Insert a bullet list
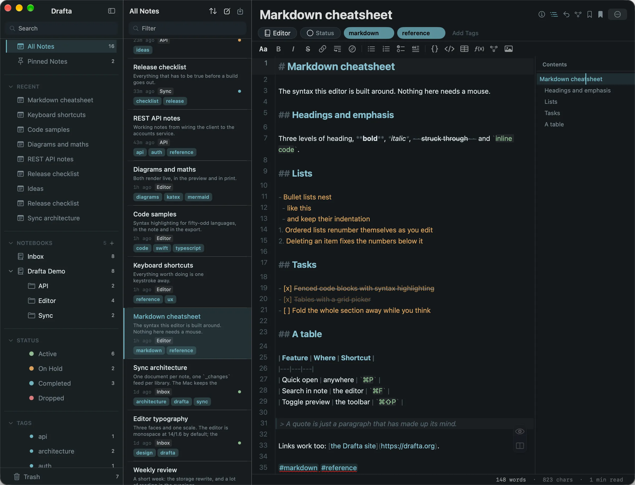635x485 pixels. click(x=371, y=49)
